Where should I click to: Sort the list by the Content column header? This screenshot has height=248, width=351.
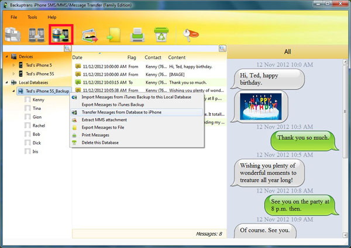177,57
